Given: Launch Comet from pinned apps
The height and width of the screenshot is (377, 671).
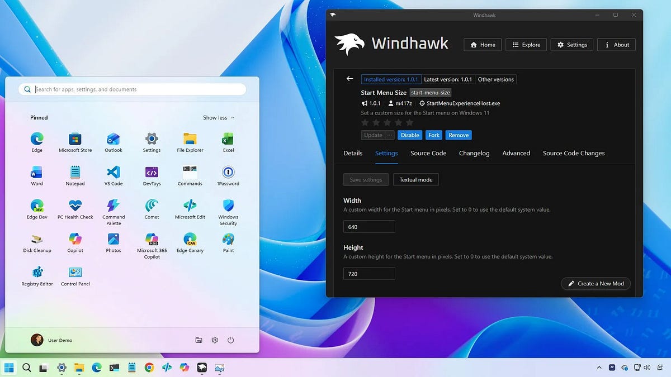Looking at the screenshot, I should coord(152,209).
